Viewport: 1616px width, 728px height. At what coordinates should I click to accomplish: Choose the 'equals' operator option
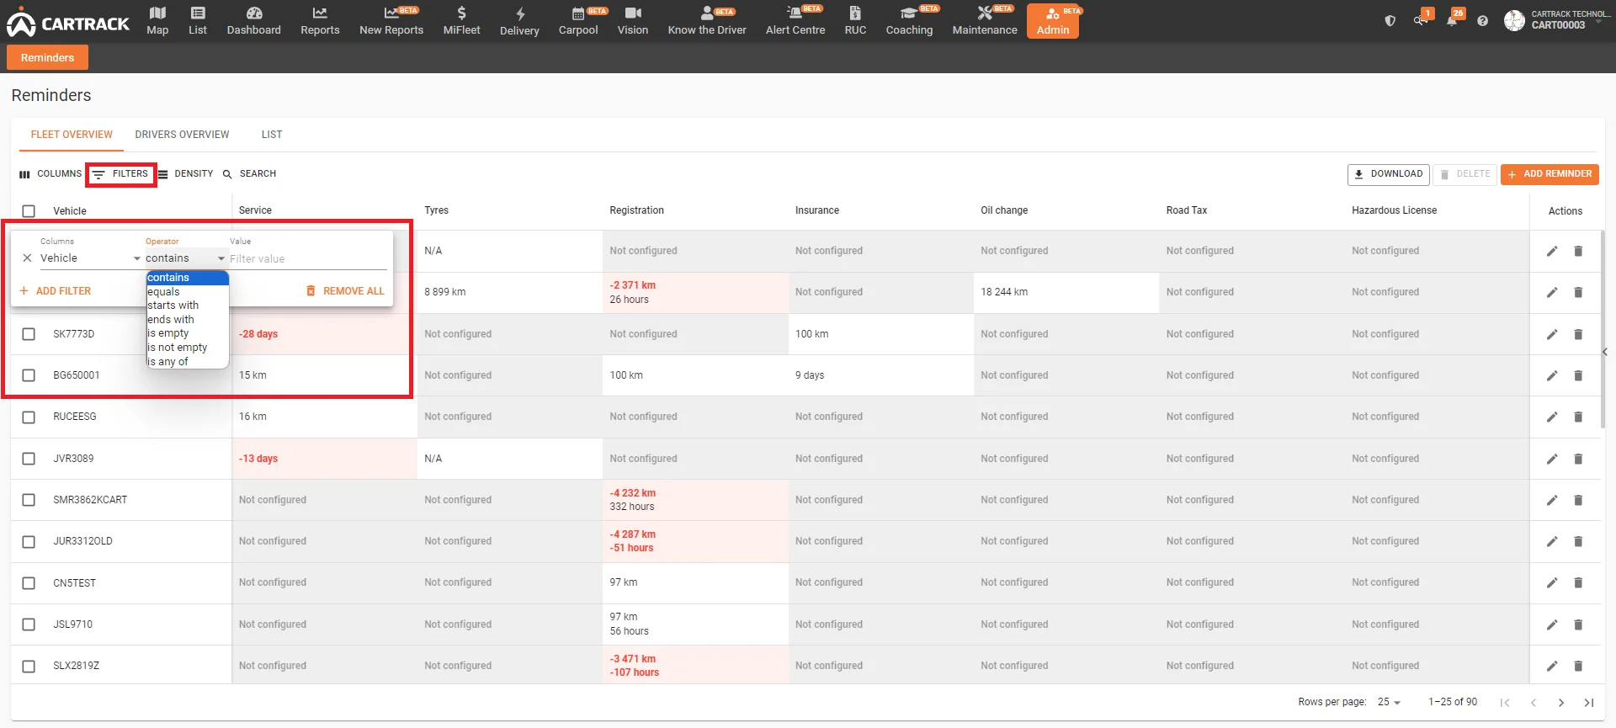[x=188, y=292]
